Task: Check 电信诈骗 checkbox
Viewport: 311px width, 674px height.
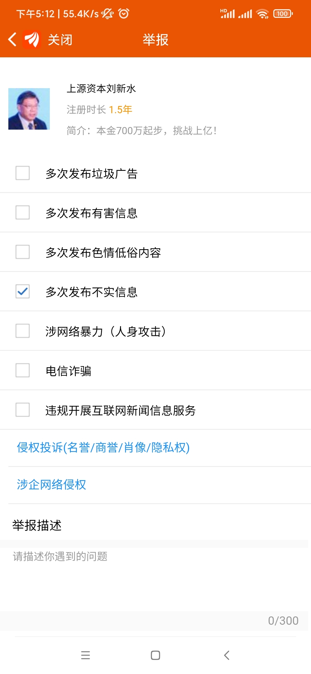Action: 22,370
